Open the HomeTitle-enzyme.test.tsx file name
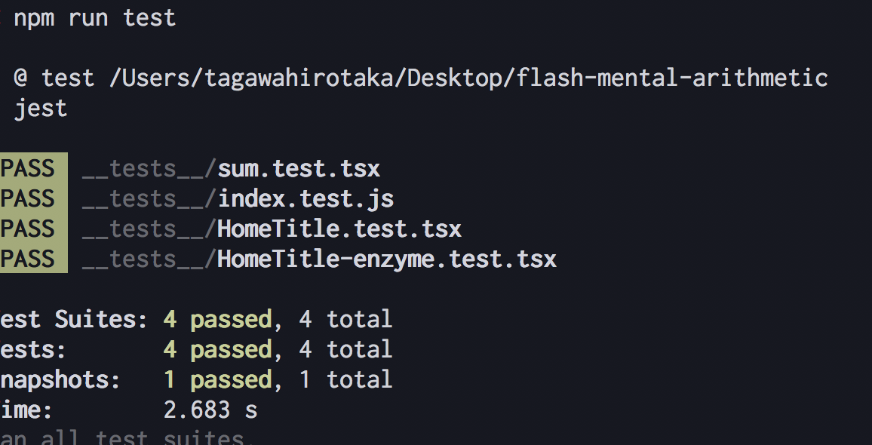Viewport: 872px width, 445px height. [387, 258]
